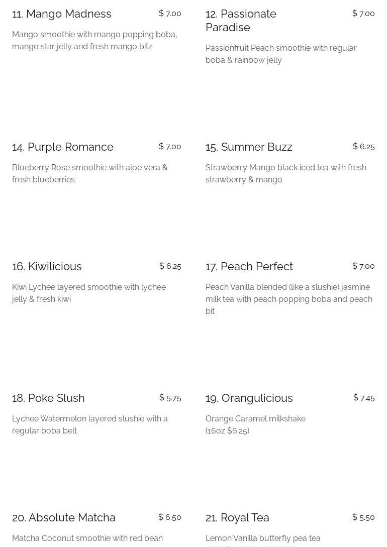This screenshot has width=387, height=547.
Task: Open the Royal Tea item
Action: click(x=237, y=518)
